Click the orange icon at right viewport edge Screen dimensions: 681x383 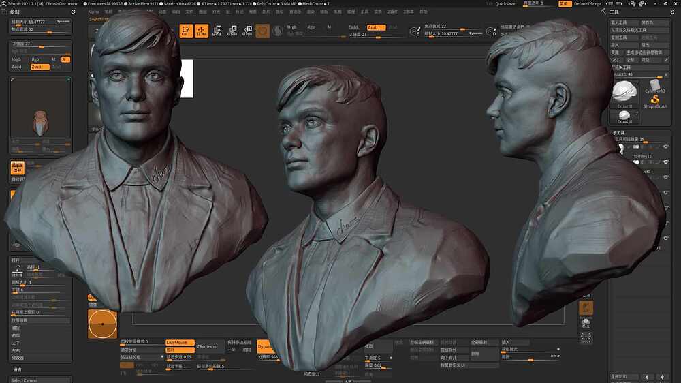586,308
